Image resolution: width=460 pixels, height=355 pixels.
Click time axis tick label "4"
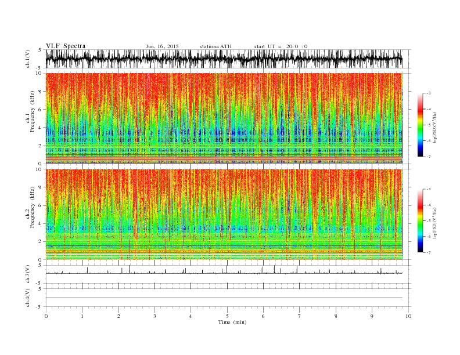[191, 316]
